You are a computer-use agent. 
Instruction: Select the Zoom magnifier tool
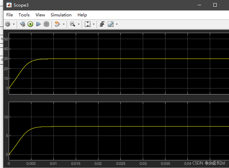pyautogui.click(x=73, y=24)
